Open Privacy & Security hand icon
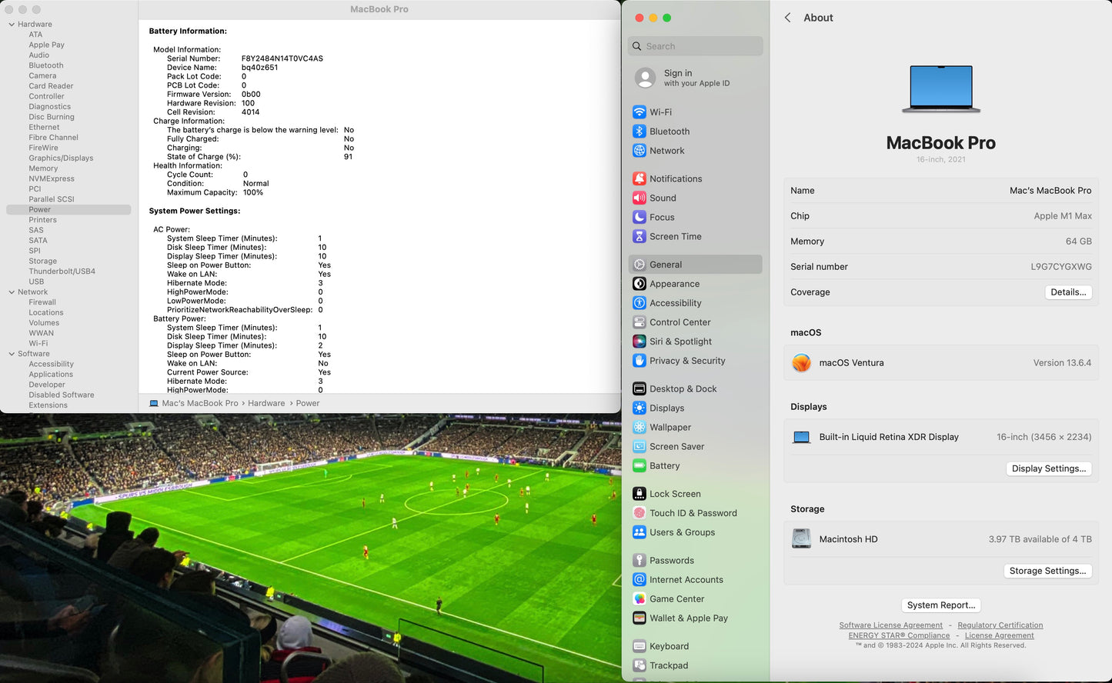Image resolution: width=1112 pixels, height=683 pixels. point(639,361)
